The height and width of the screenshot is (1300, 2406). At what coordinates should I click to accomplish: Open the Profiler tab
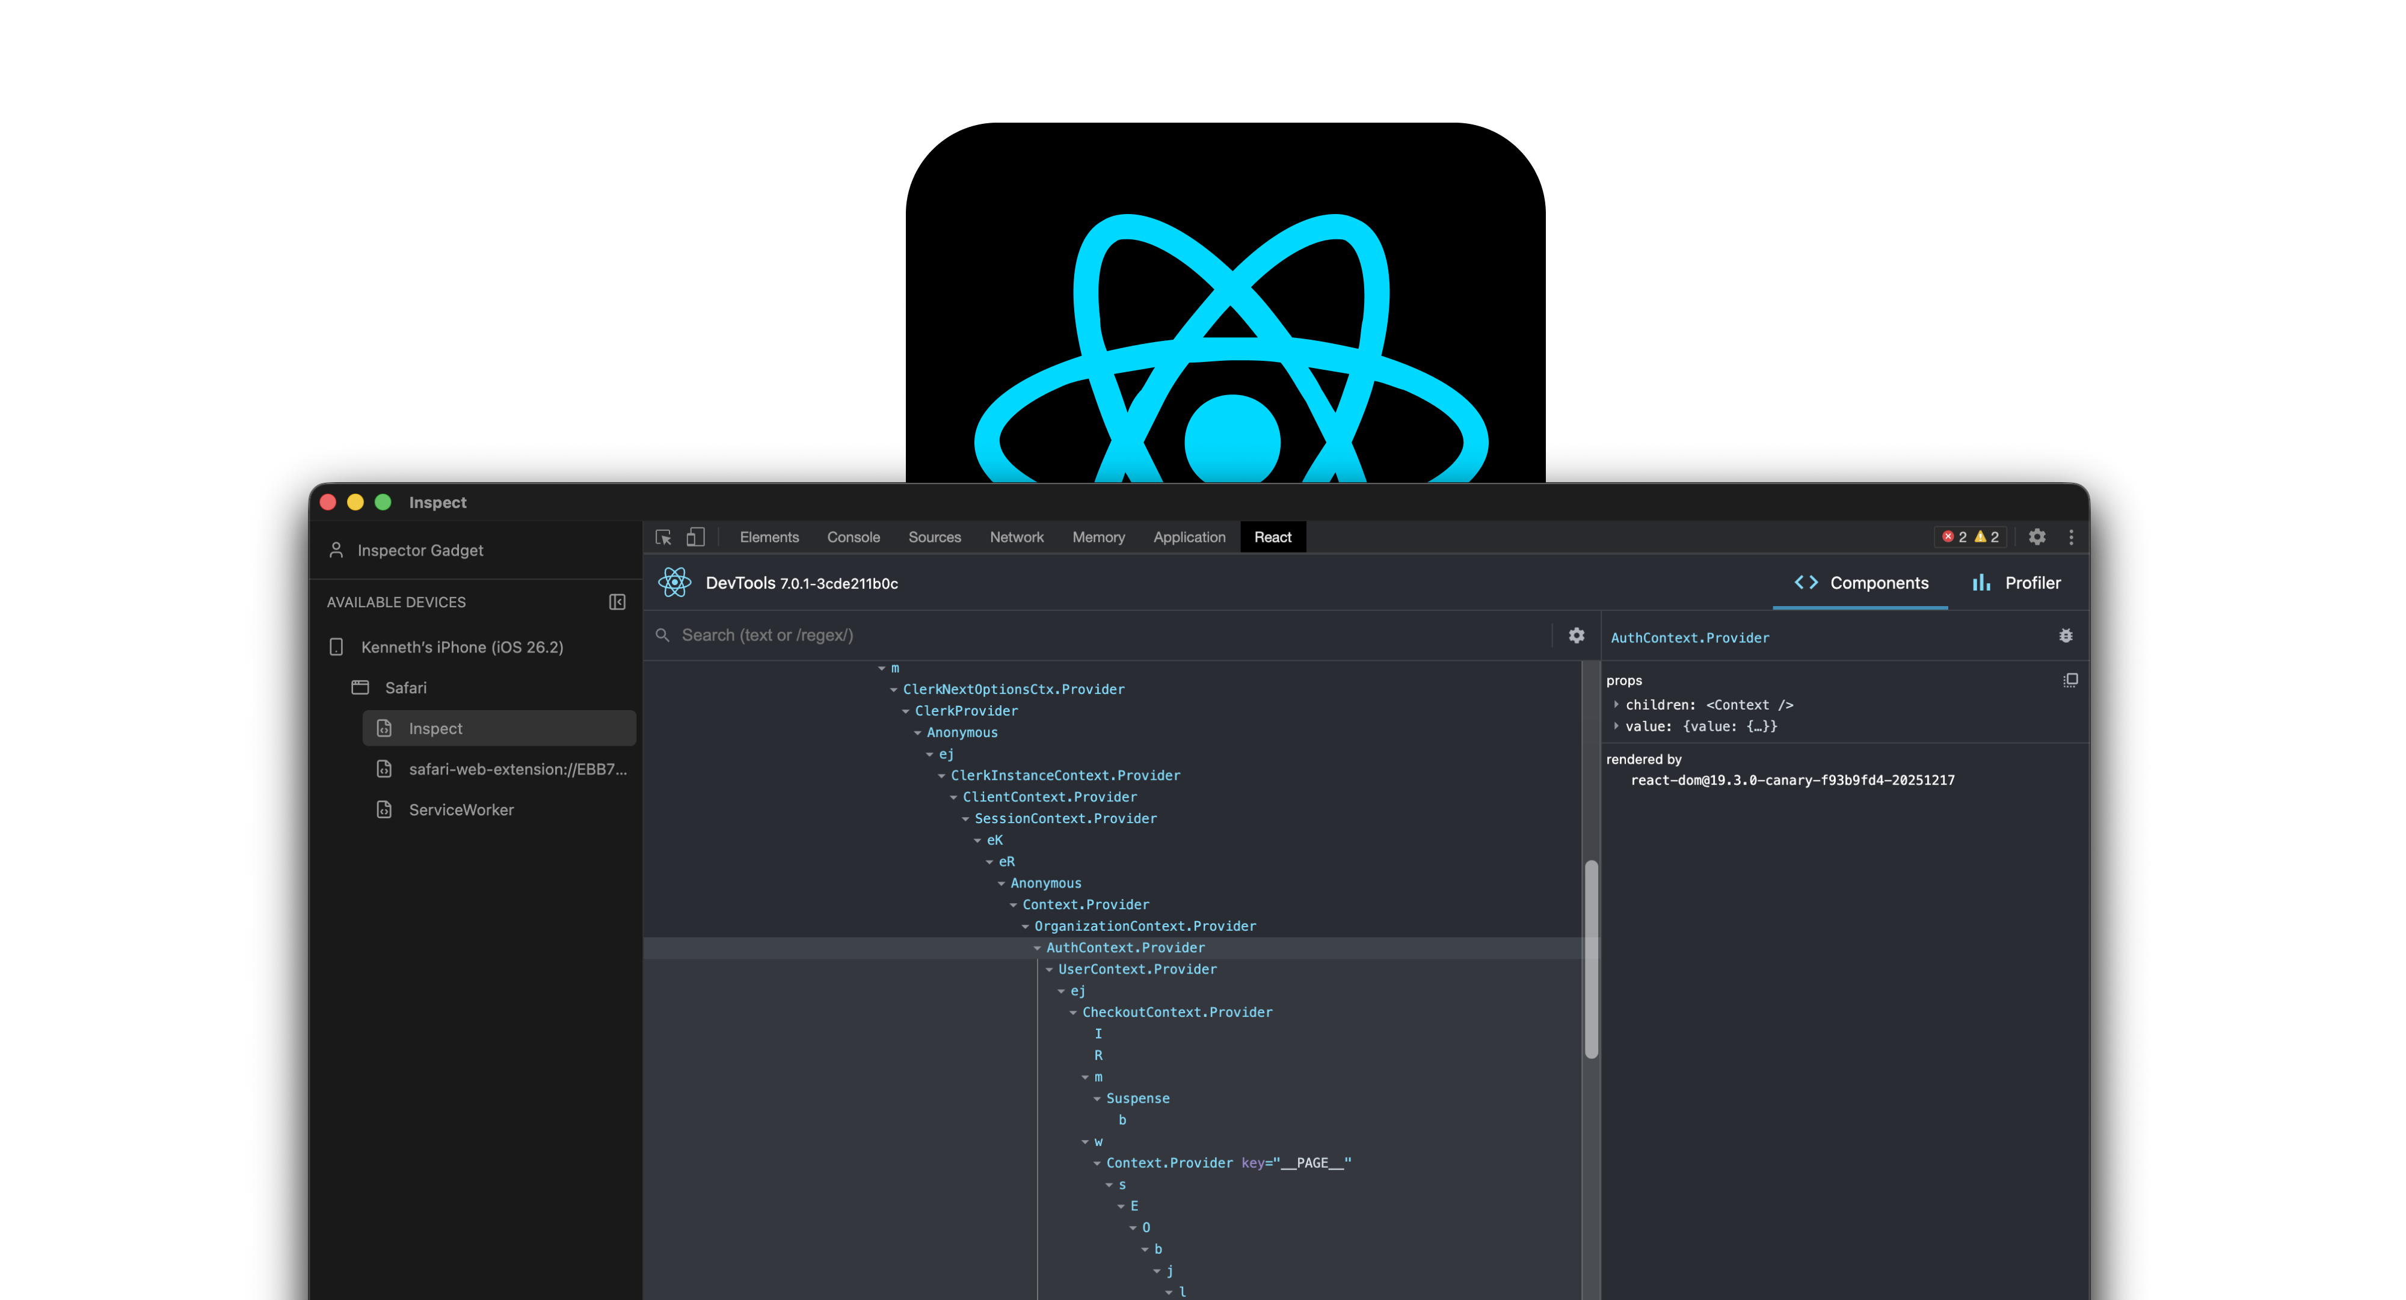[x=2016, y=583]
